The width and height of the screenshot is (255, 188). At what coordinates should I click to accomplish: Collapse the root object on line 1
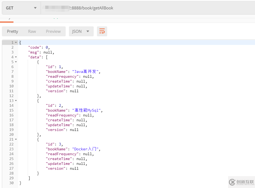[16, 43]
